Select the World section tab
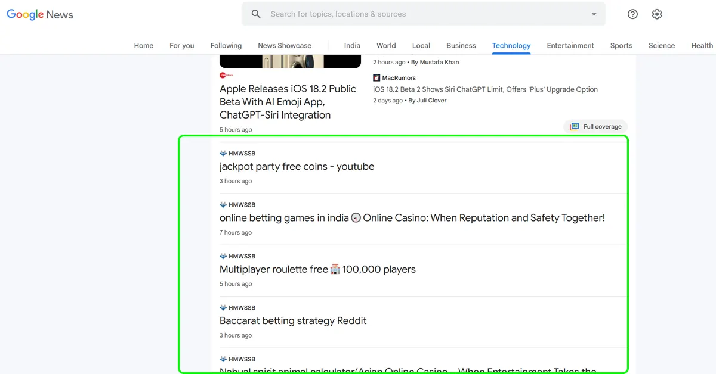The height and width of the screenshot is (374, 716). 386,46
